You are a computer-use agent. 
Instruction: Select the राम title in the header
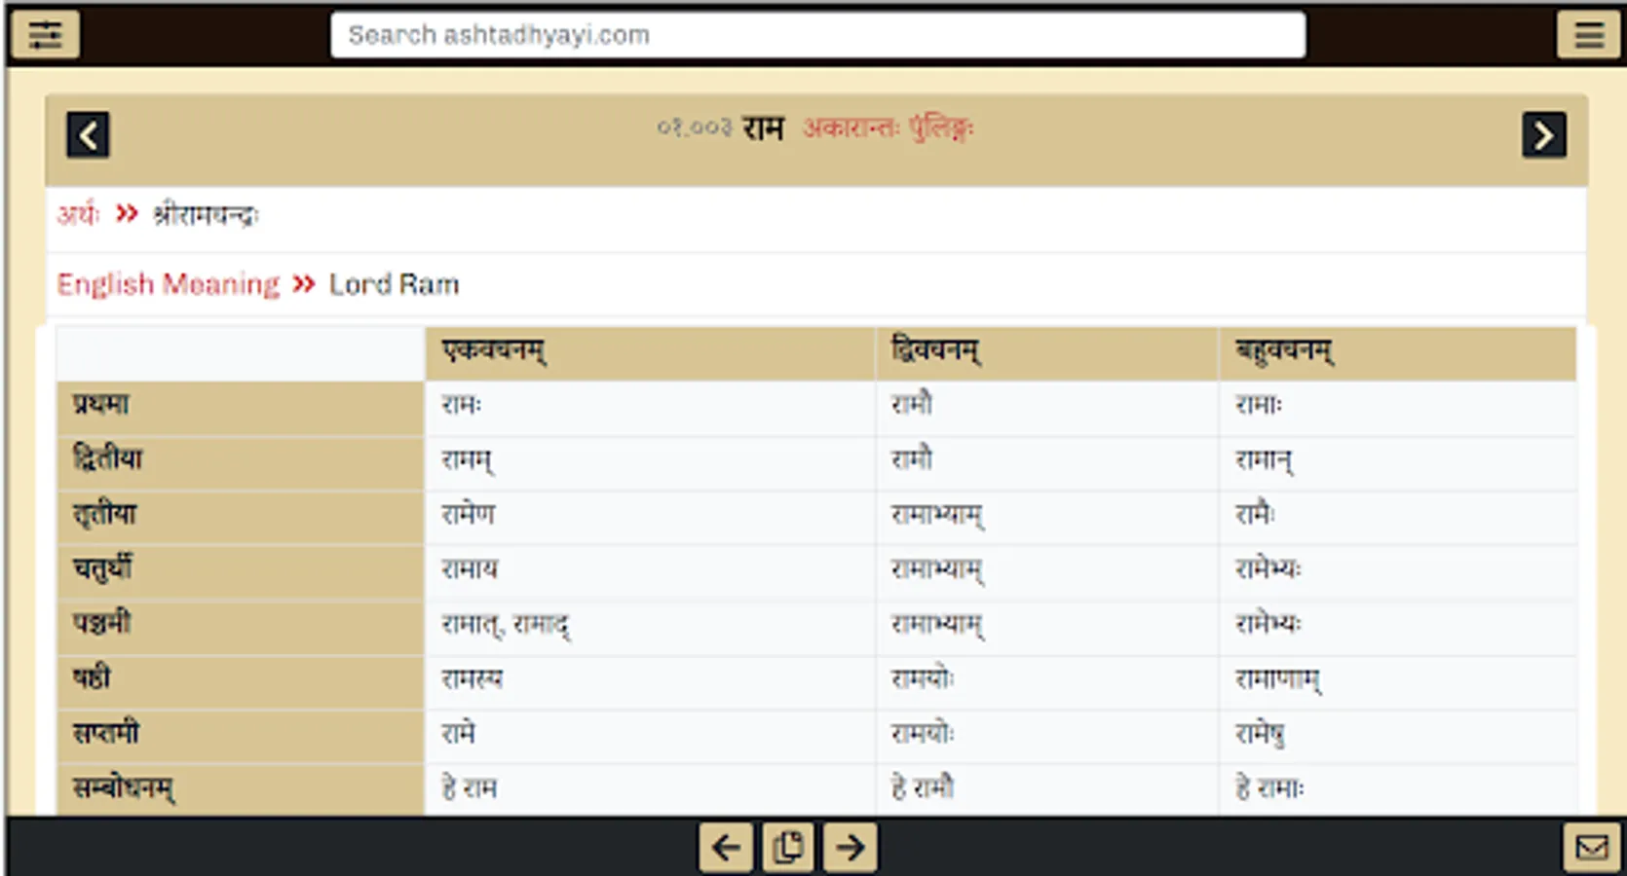tap(759, 128)
